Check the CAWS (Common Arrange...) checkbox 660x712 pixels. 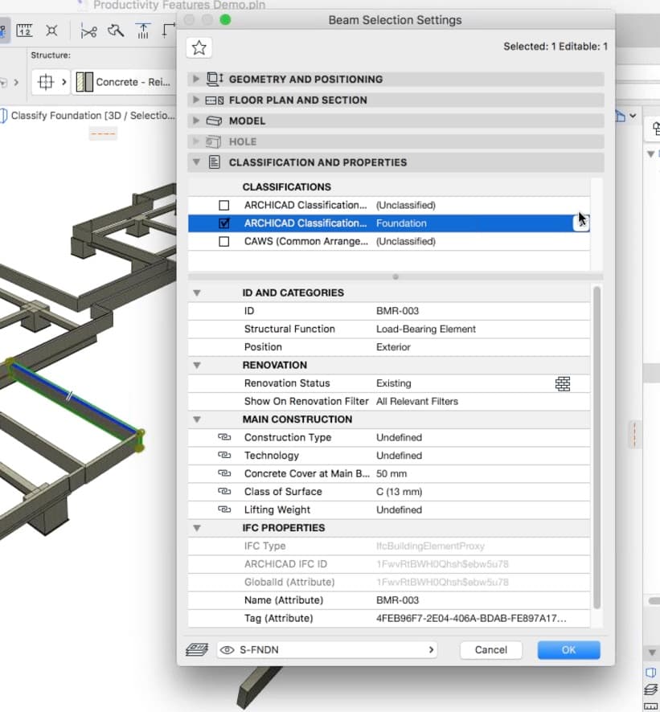click(224, 242)
